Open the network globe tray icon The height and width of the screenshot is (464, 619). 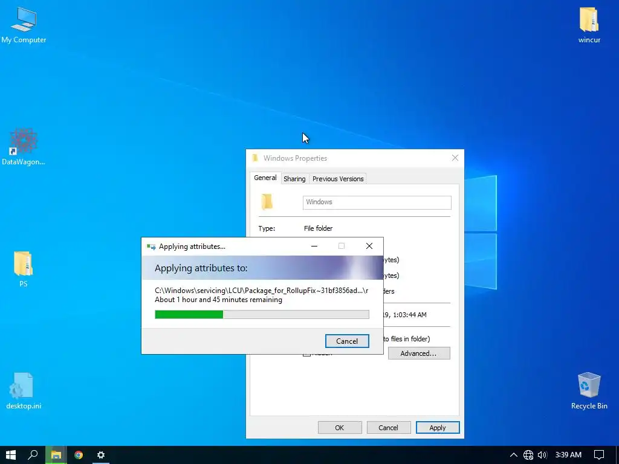pos(528,455)
